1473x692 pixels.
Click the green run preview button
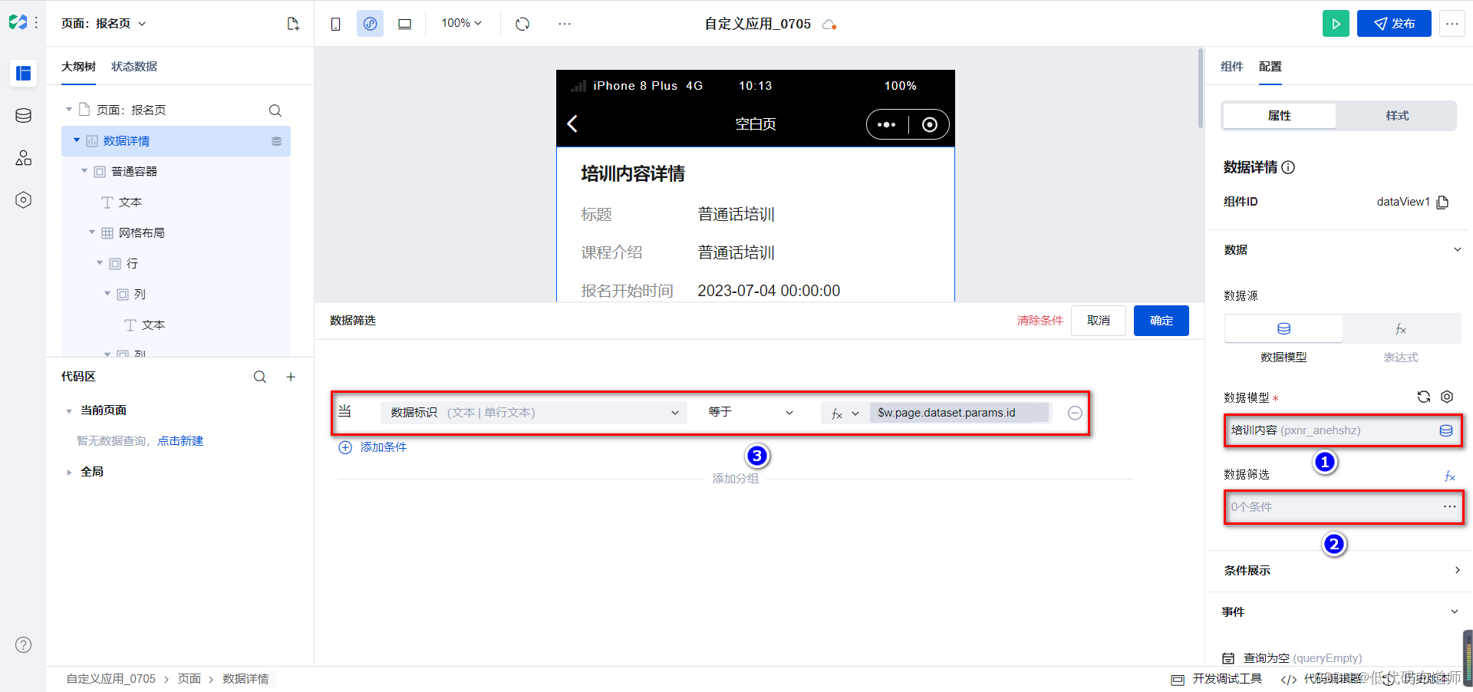1336,24
